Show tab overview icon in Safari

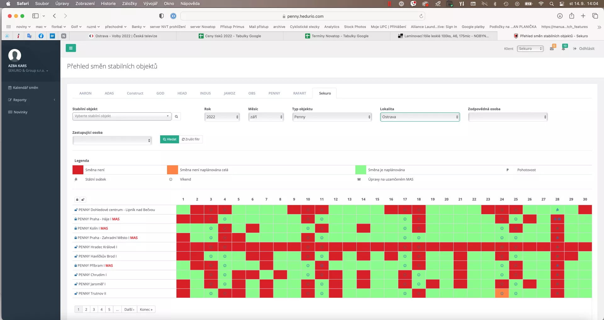point(595,16)
